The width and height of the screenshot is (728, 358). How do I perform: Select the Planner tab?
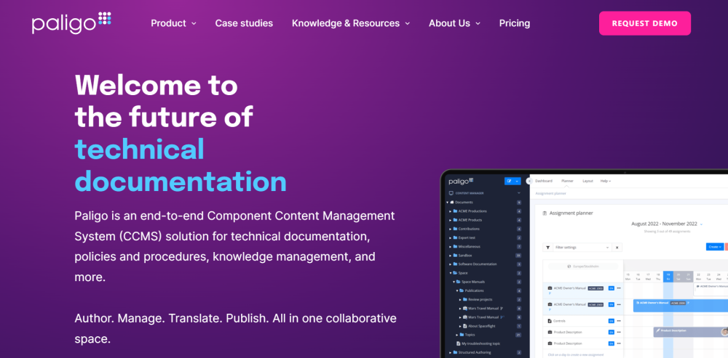(567, 181)
